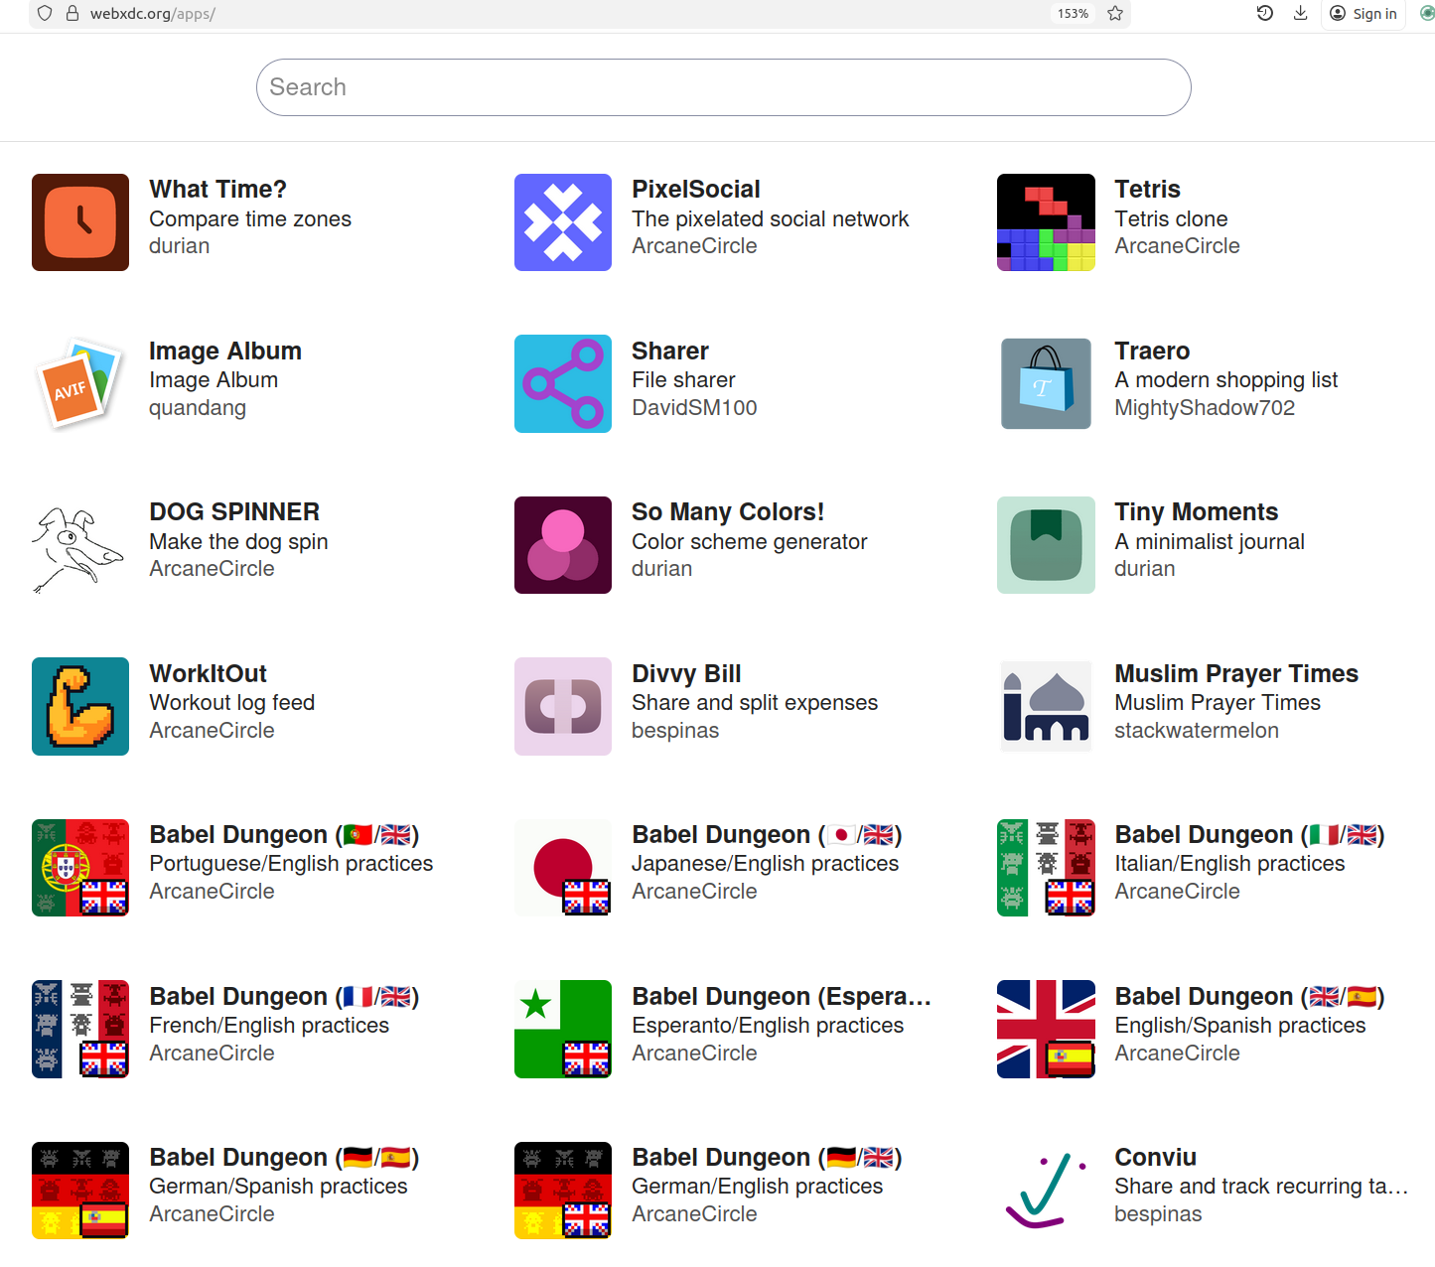Open Babel Dungeon Japanese/English practices title
The height and width of the screenshot is (1267, 1435).
pos(767,835)
